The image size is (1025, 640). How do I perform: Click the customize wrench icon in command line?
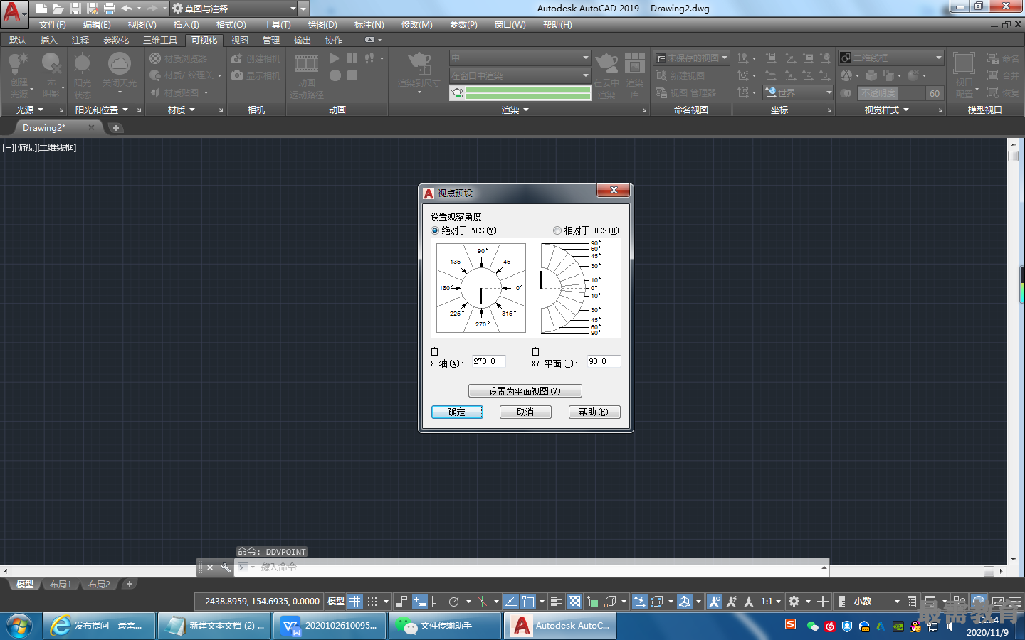click(x=226, y=567)
